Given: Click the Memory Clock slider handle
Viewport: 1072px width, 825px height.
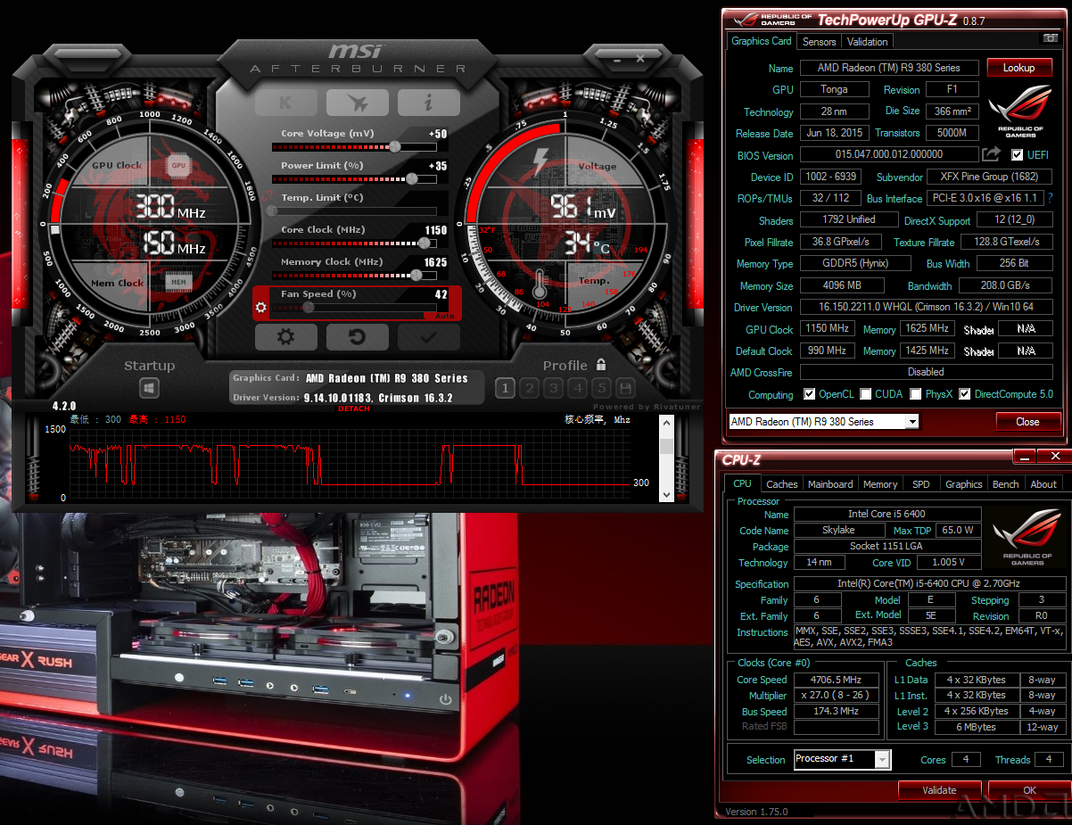Looking at the screenshot, I should pyautogui.click(x=416, y=275).
